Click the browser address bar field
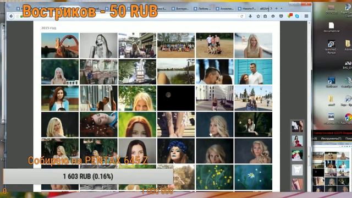The height and width of the screenshot is (198, 352). pos(130,16)
